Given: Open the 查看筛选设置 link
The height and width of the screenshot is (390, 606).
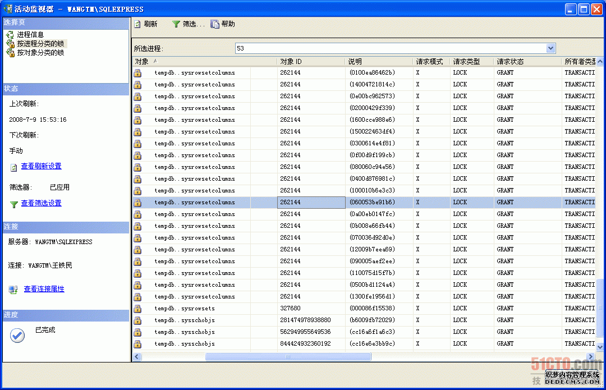Looking at the screenshot, I should [41, 203].
